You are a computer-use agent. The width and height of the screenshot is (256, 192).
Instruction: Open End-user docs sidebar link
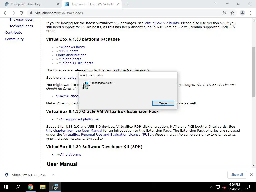(21, 19)
